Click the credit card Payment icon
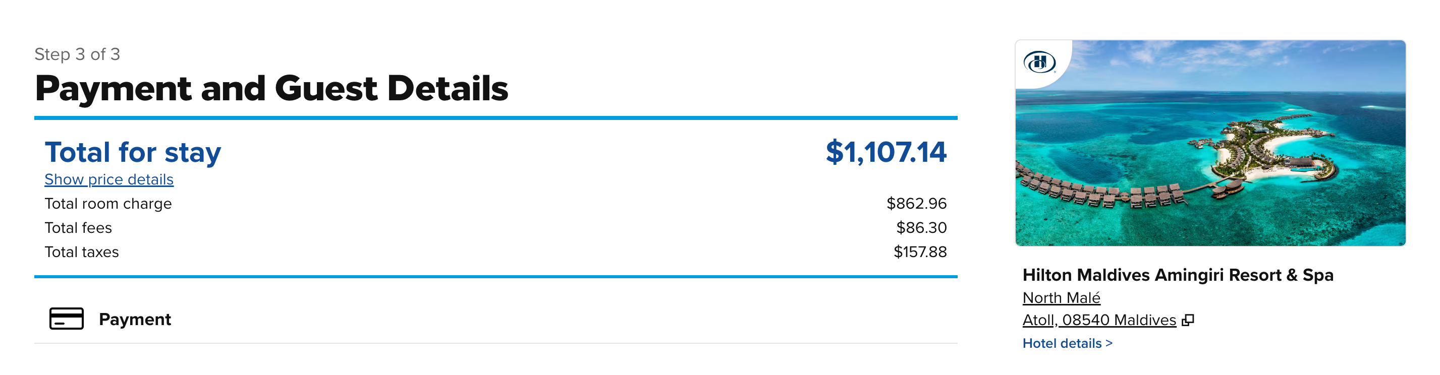This screenshot has width=1440, height=375. tap(66, 319)
